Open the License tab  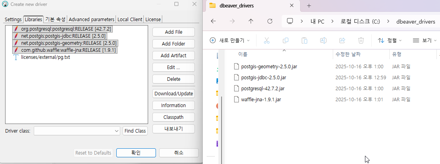(x=153, y=19)
